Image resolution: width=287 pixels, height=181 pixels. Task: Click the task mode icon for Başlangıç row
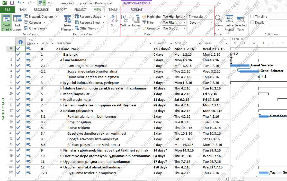(x=28, y=54)
